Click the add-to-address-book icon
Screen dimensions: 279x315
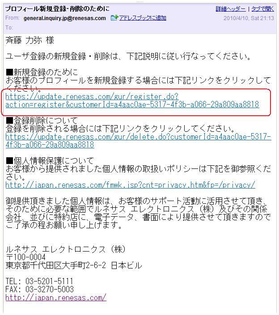pyautogui.click(x=114, y=18)
